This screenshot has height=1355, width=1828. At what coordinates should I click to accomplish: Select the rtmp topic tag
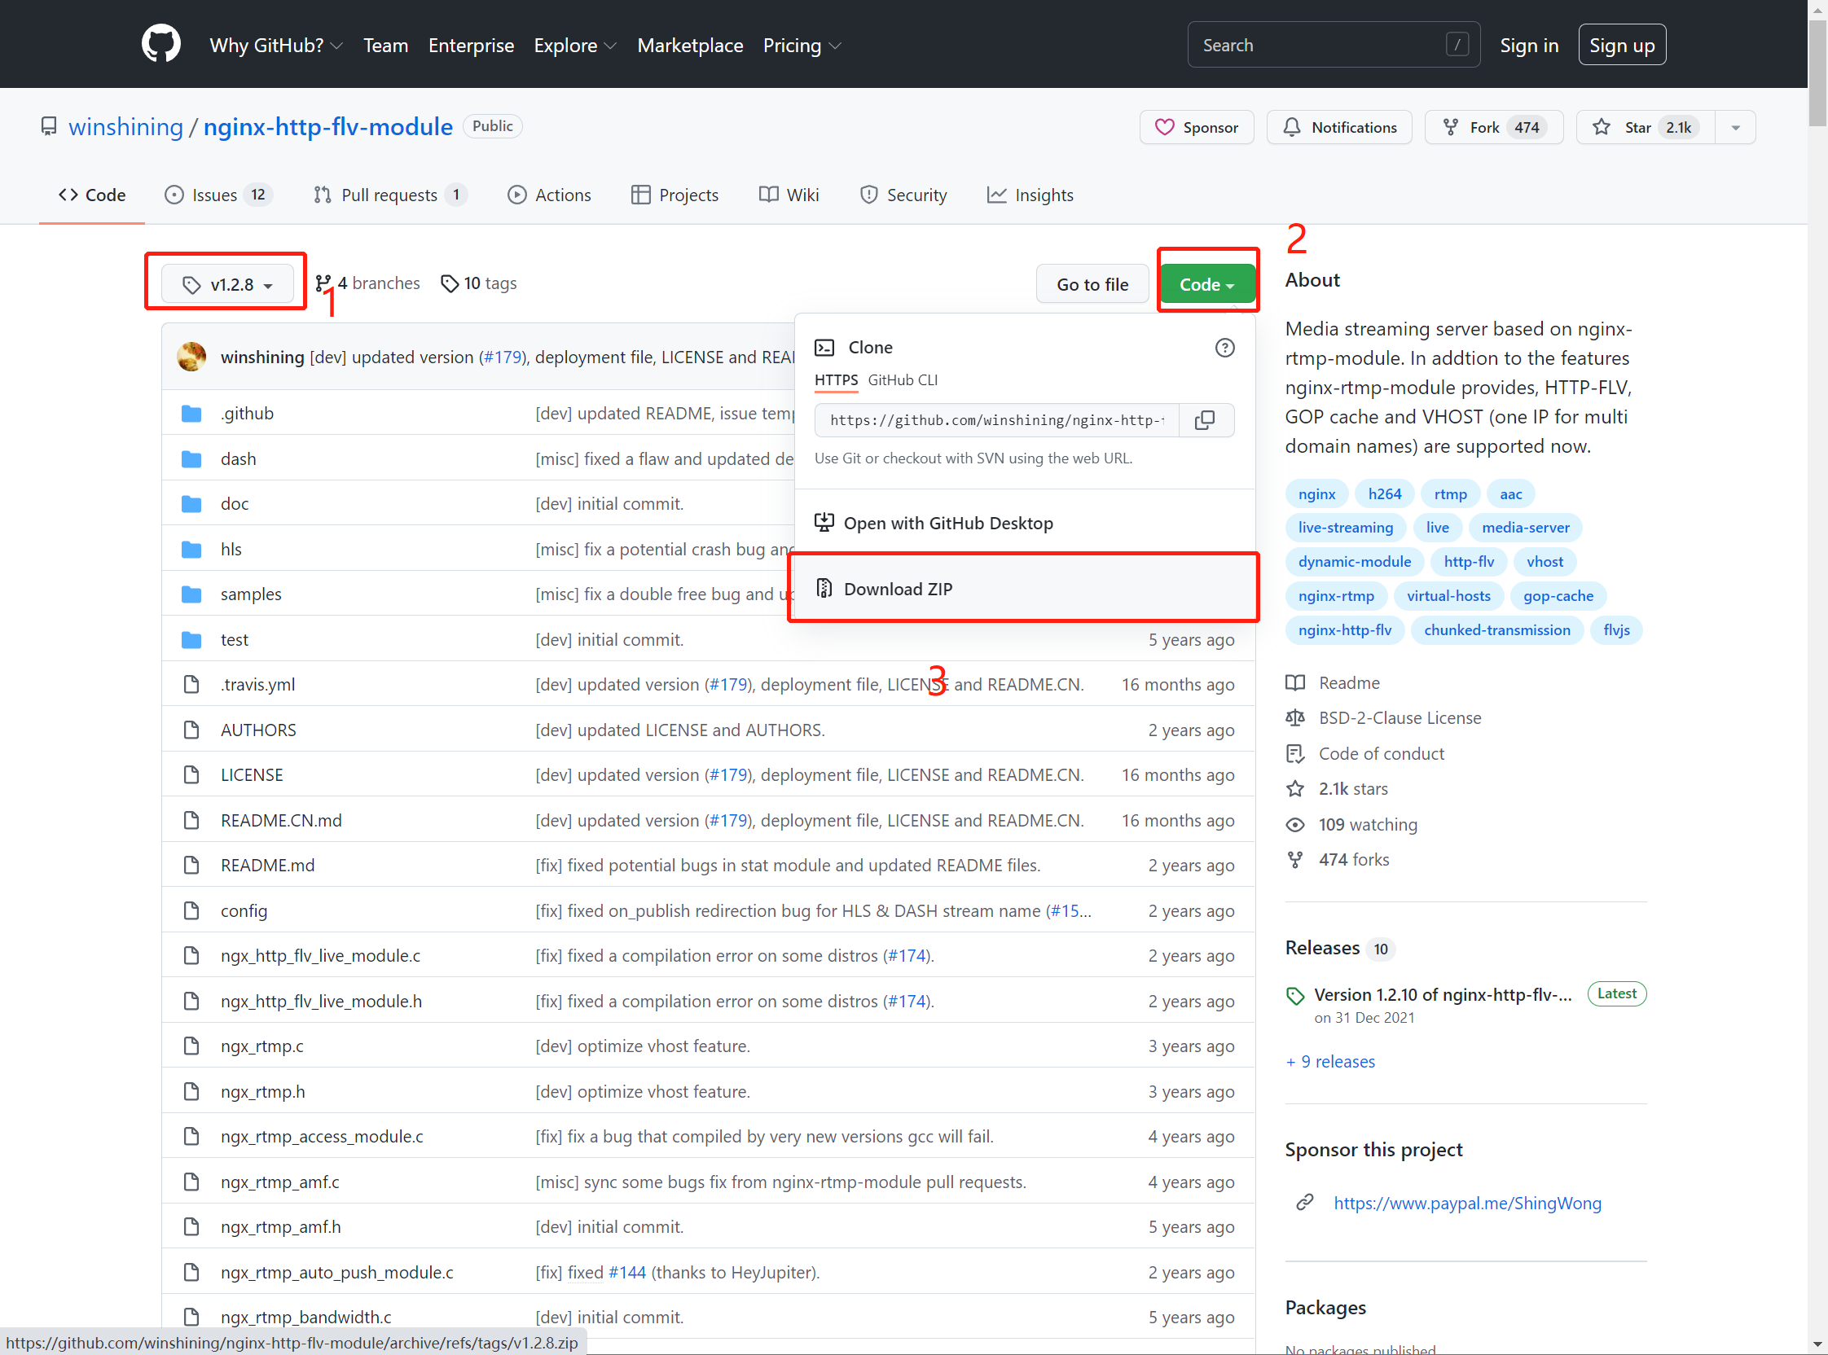point(1450,493)
